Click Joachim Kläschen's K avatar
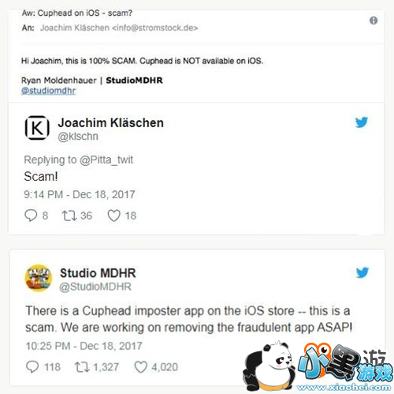 (x=37, y=128)
